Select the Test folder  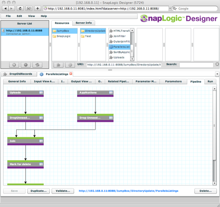[x=93, y=36]
